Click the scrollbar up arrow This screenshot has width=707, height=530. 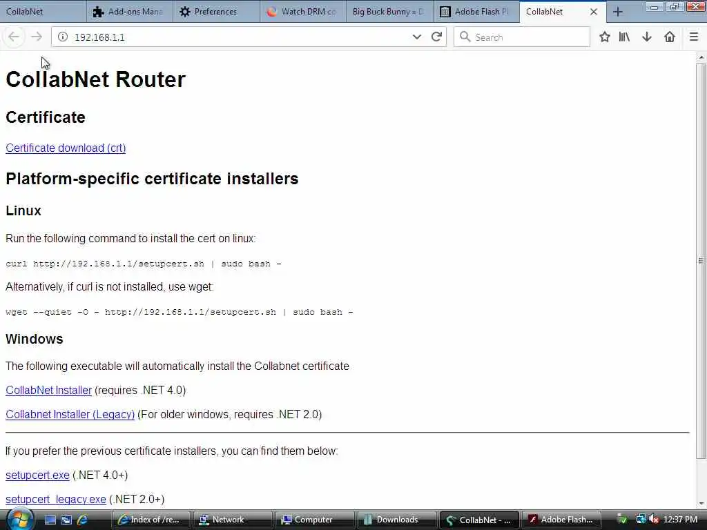(701, 57)
